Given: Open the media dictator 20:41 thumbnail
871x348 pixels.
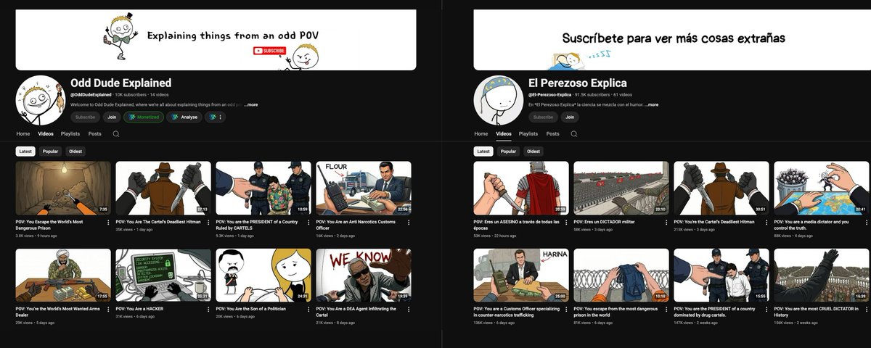Looking at the screenshot, I should tap(822, 188).
